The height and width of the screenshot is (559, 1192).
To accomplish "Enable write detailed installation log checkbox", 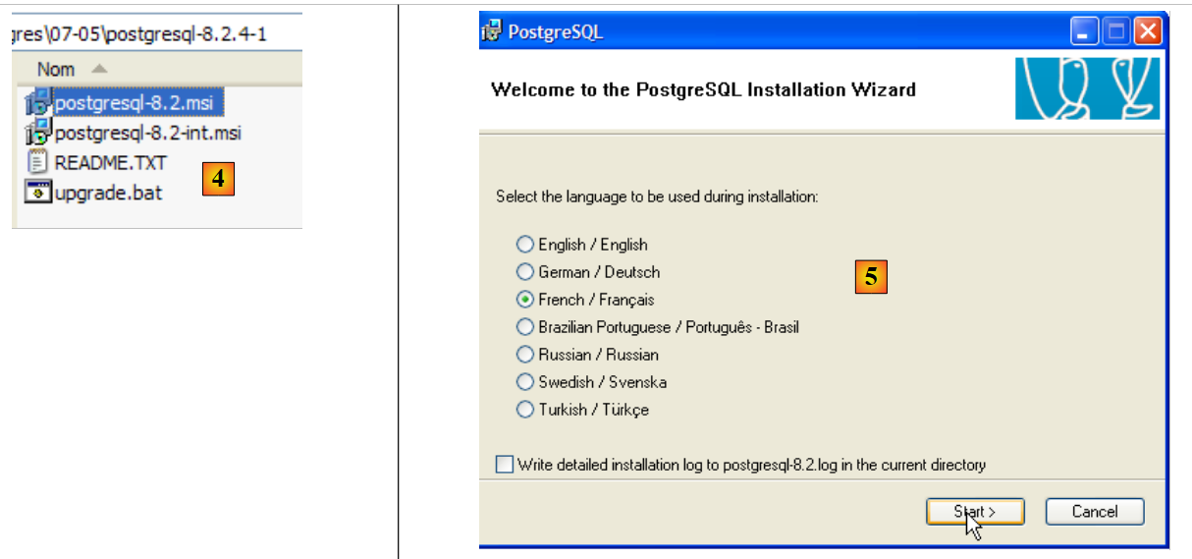I will (505, 465).
